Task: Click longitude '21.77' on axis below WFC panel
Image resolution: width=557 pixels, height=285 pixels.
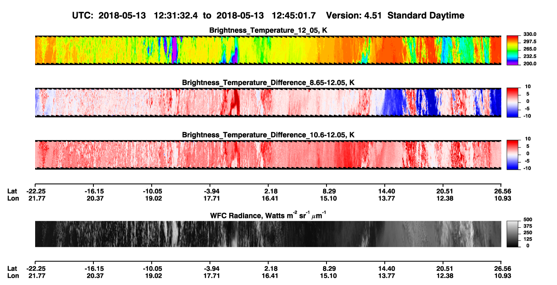Action: (x=36, y=276)
